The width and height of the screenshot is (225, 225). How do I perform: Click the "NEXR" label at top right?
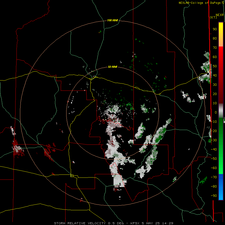tap(220, 15)
